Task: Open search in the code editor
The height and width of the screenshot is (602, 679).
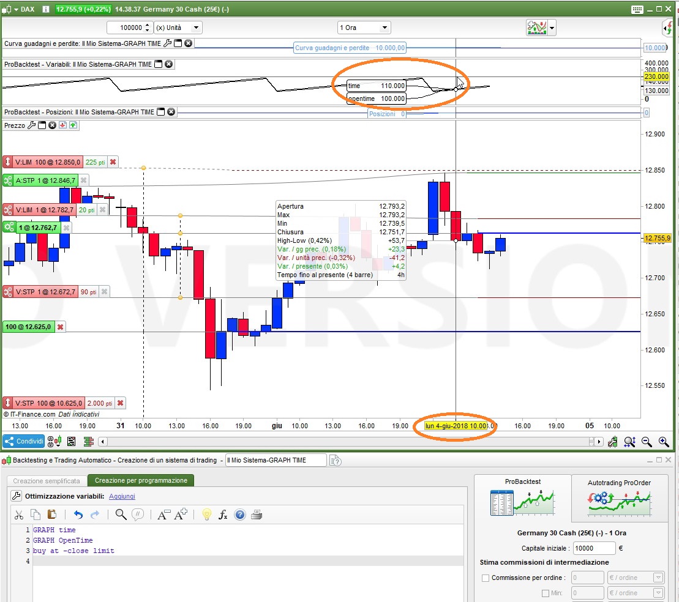Action: click(121, 515)
